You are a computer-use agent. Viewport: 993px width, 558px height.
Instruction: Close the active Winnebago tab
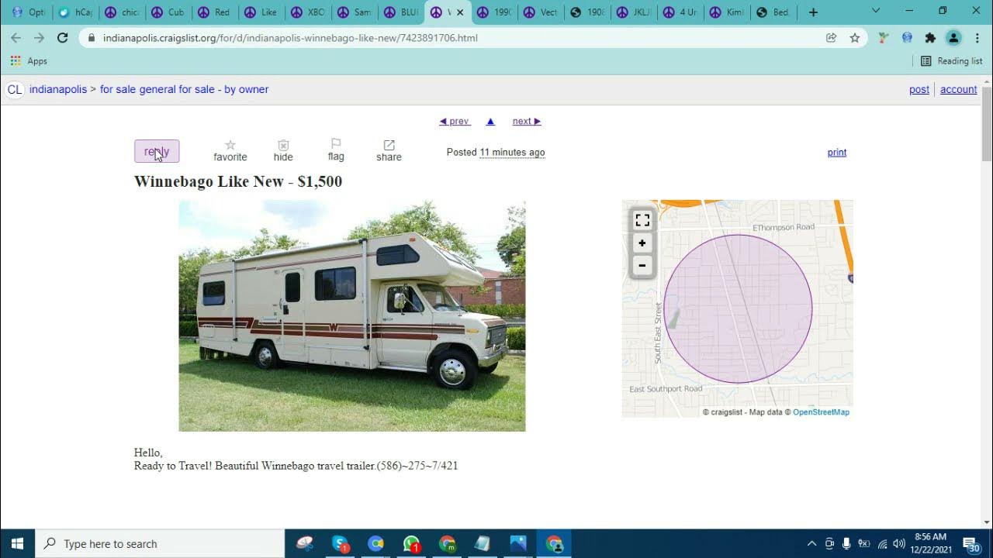tap(460, 12)
